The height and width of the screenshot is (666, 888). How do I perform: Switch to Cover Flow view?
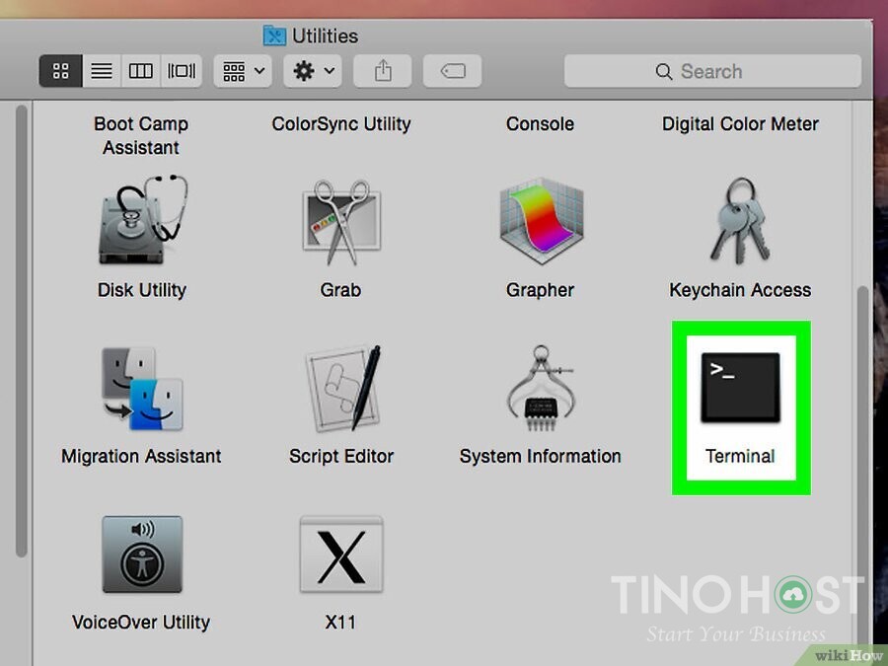(182, 71)
